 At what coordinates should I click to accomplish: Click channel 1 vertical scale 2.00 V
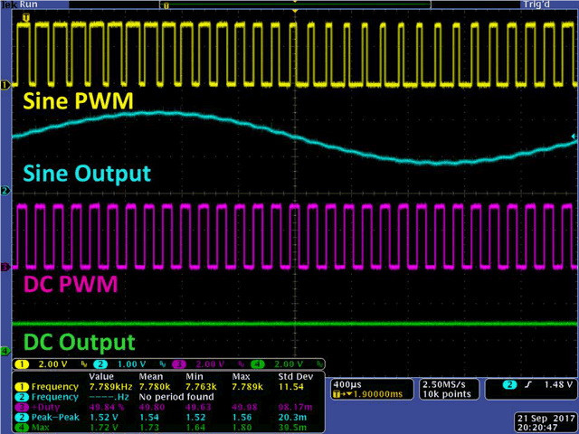tap(52, 364)
